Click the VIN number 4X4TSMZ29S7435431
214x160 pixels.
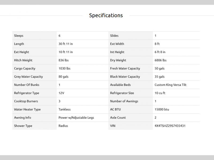[x=170, y=126]
